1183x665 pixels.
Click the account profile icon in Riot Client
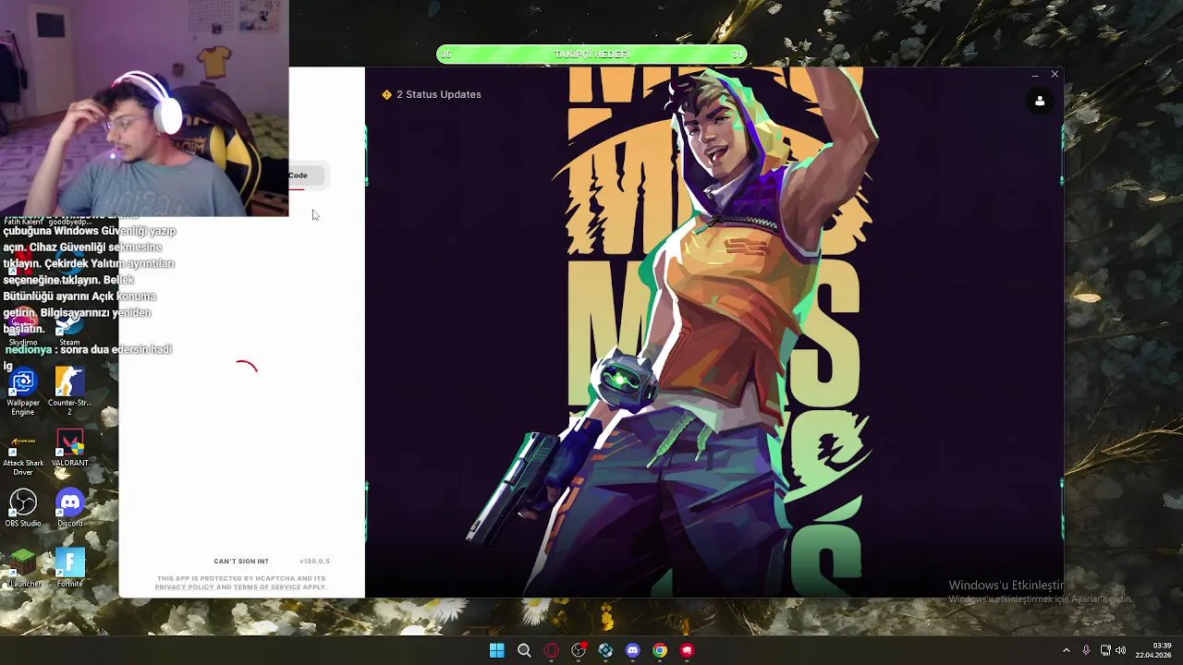pyautogui.click(x=1040, y=102)
